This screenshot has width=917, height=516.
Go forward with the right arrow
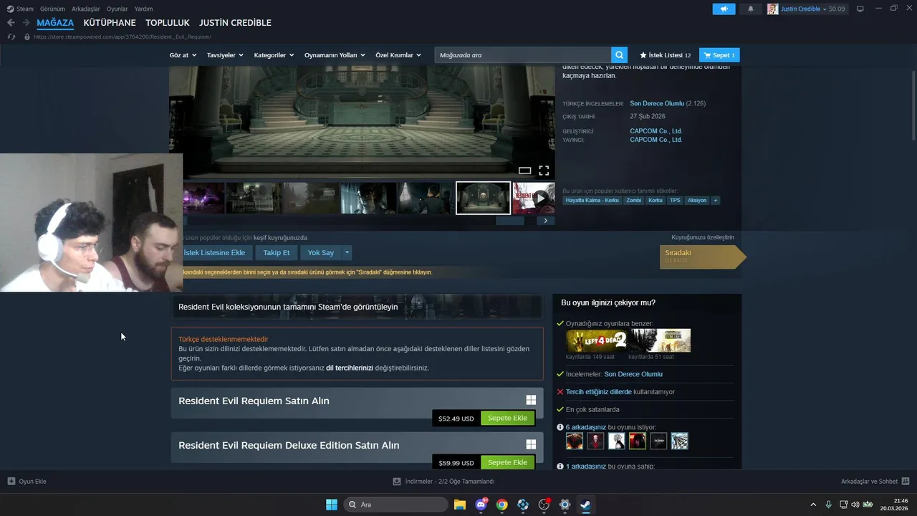tap(26, 23)
